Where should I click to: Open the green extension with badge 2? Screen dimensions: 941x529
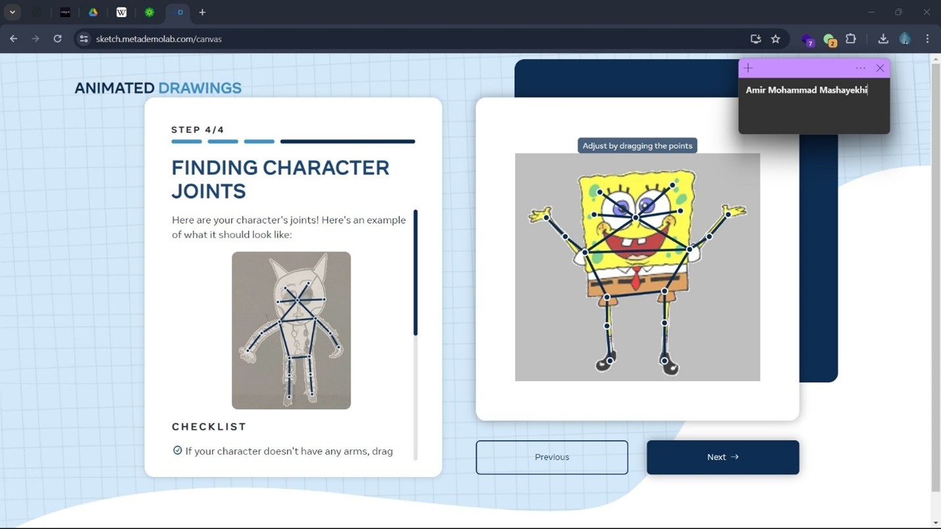829,39
